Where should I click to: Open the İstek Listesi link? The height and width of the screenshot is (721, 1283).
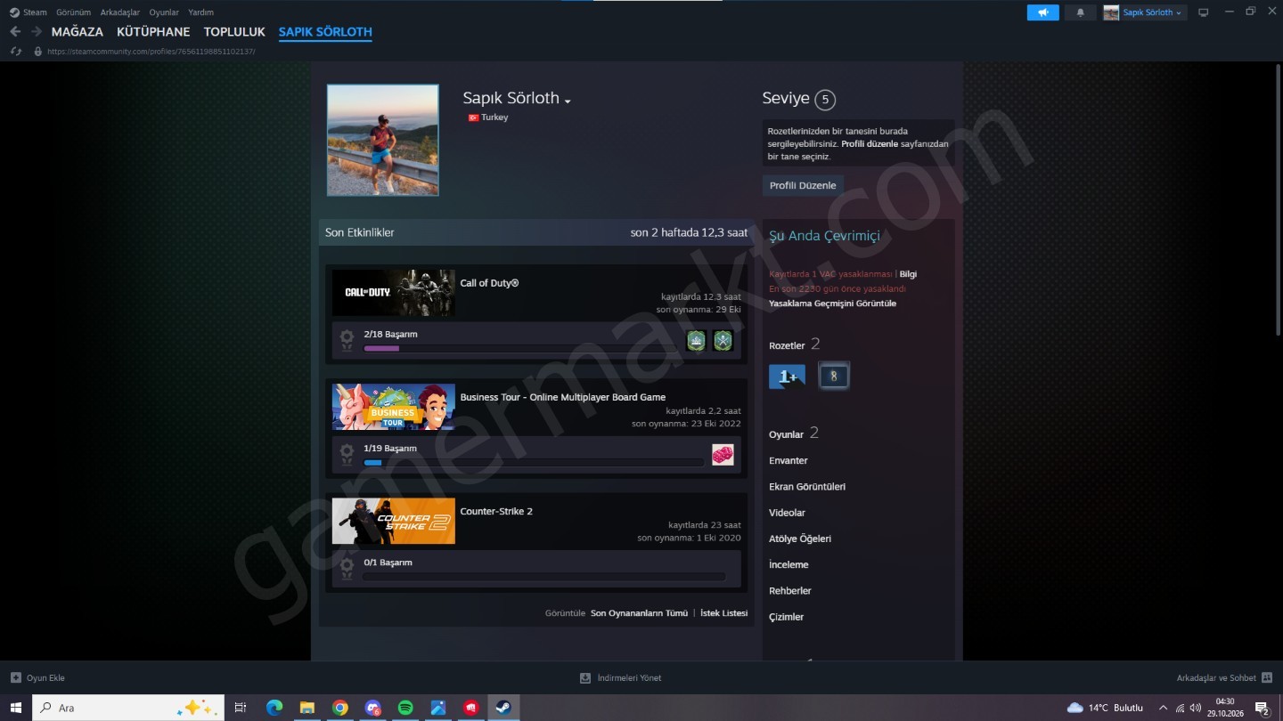click(723, 613)
